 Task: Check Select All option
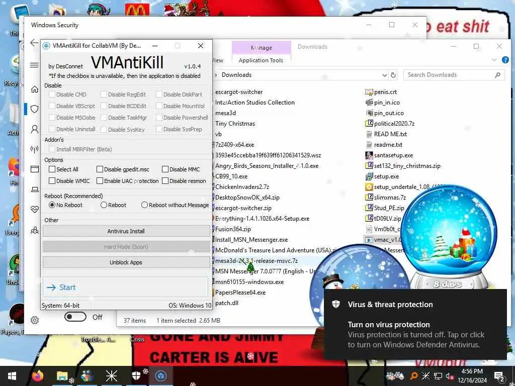pyautogui.click(x=63, y=169)
